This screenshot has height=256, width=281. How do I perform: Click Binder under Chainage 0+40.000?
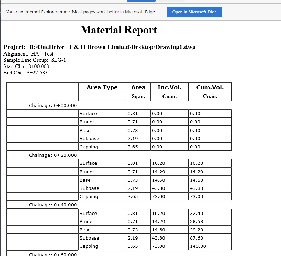tap(87, 221)
